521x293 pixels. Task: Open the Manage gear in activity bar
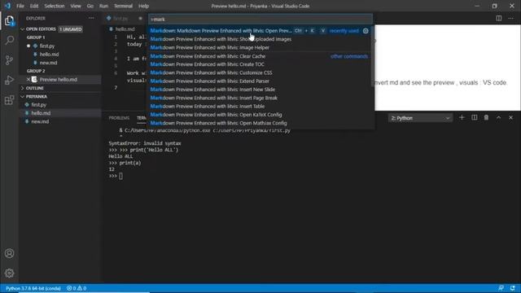[9, 273]
